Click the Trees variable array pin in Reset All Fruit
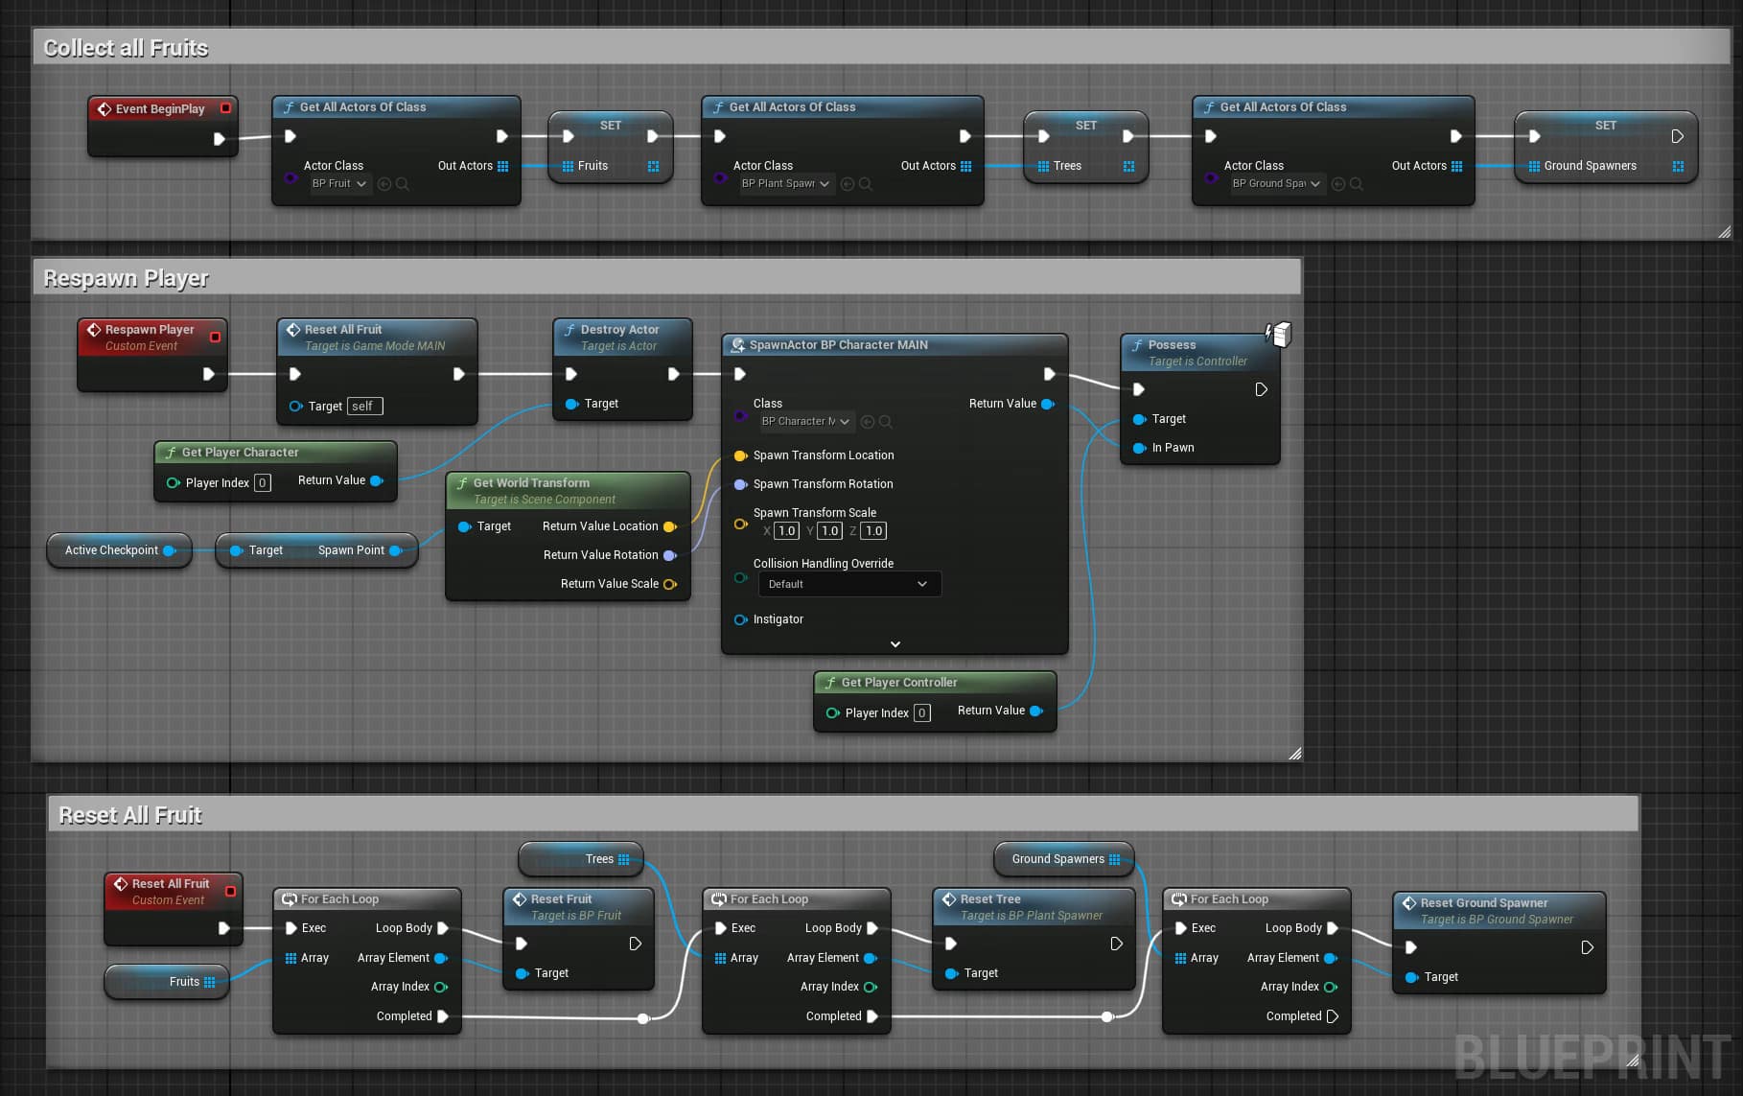This screenshot has height=1096, width=1743. (x=624, y=859)
